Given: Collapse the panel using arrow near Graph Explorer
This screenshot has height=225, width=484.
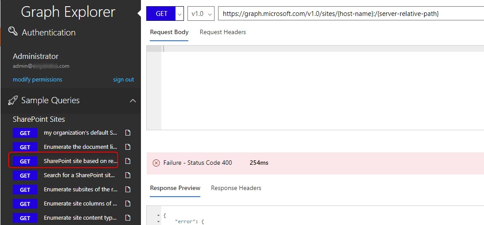Looking at the screenshot, I should pos(140,13).
